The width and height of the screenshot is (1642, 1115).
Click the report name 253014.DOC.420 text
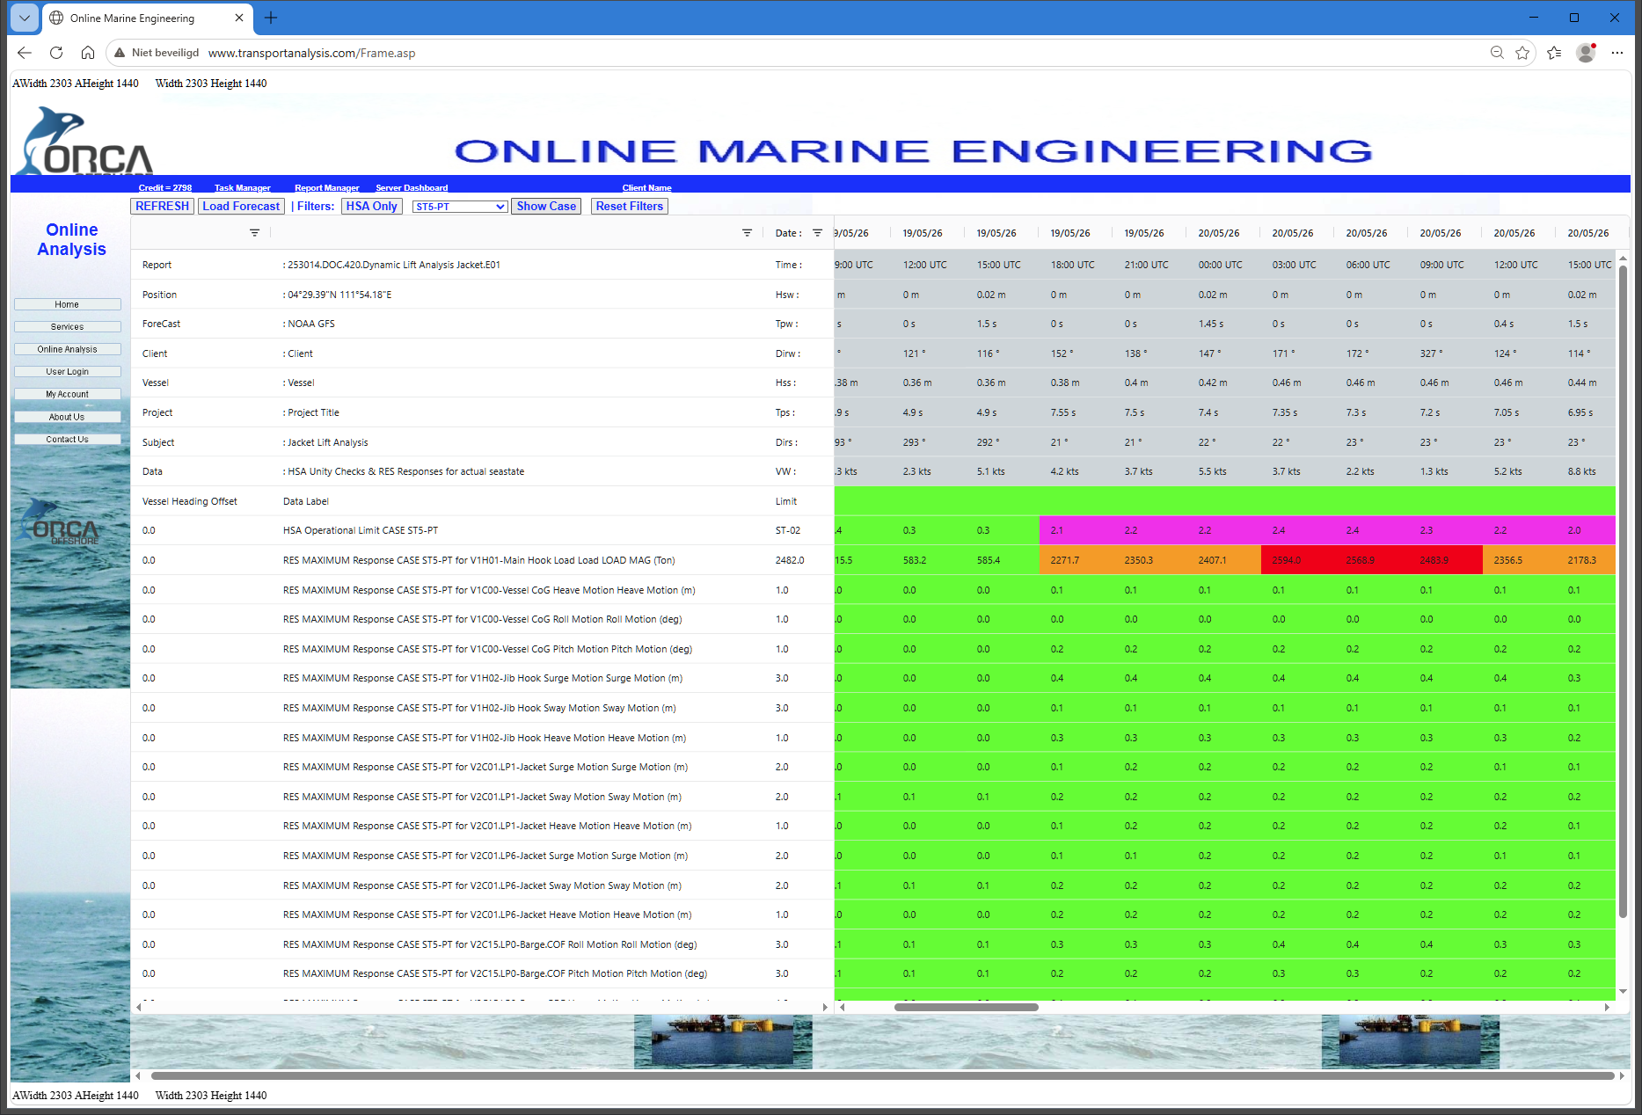tap(393, 265)
